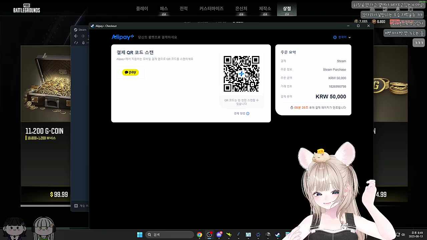Open the 한국어 language dropdown
The width and height of the screenshot is (427, 240).
(342, 37)
